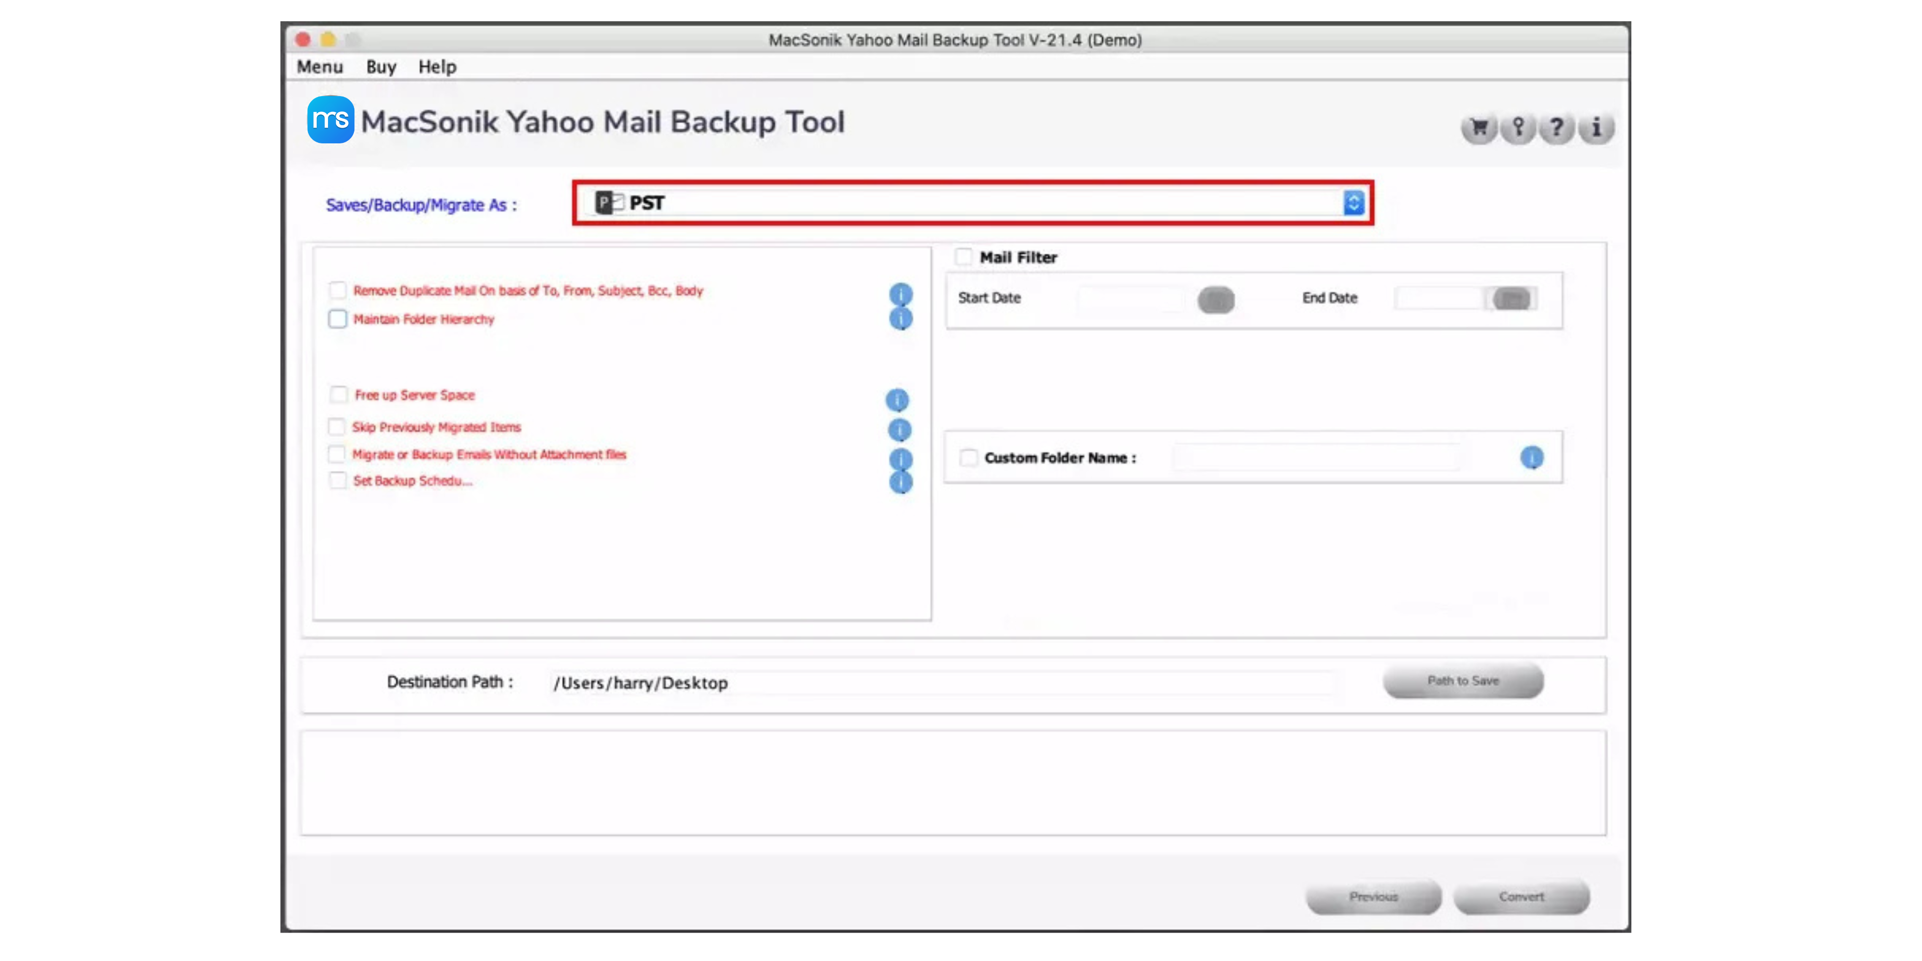The image size is (1922, 961).
Task: Click the Destination Path field
Action: (x=942, y=683)
